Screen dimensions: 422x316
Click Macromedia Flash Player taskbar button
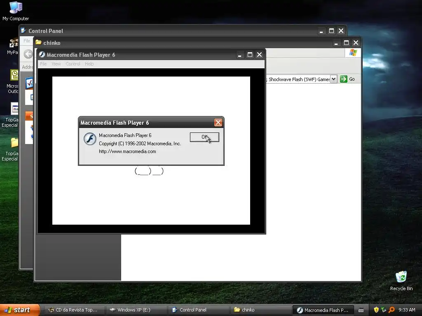[x=322, y=310]
